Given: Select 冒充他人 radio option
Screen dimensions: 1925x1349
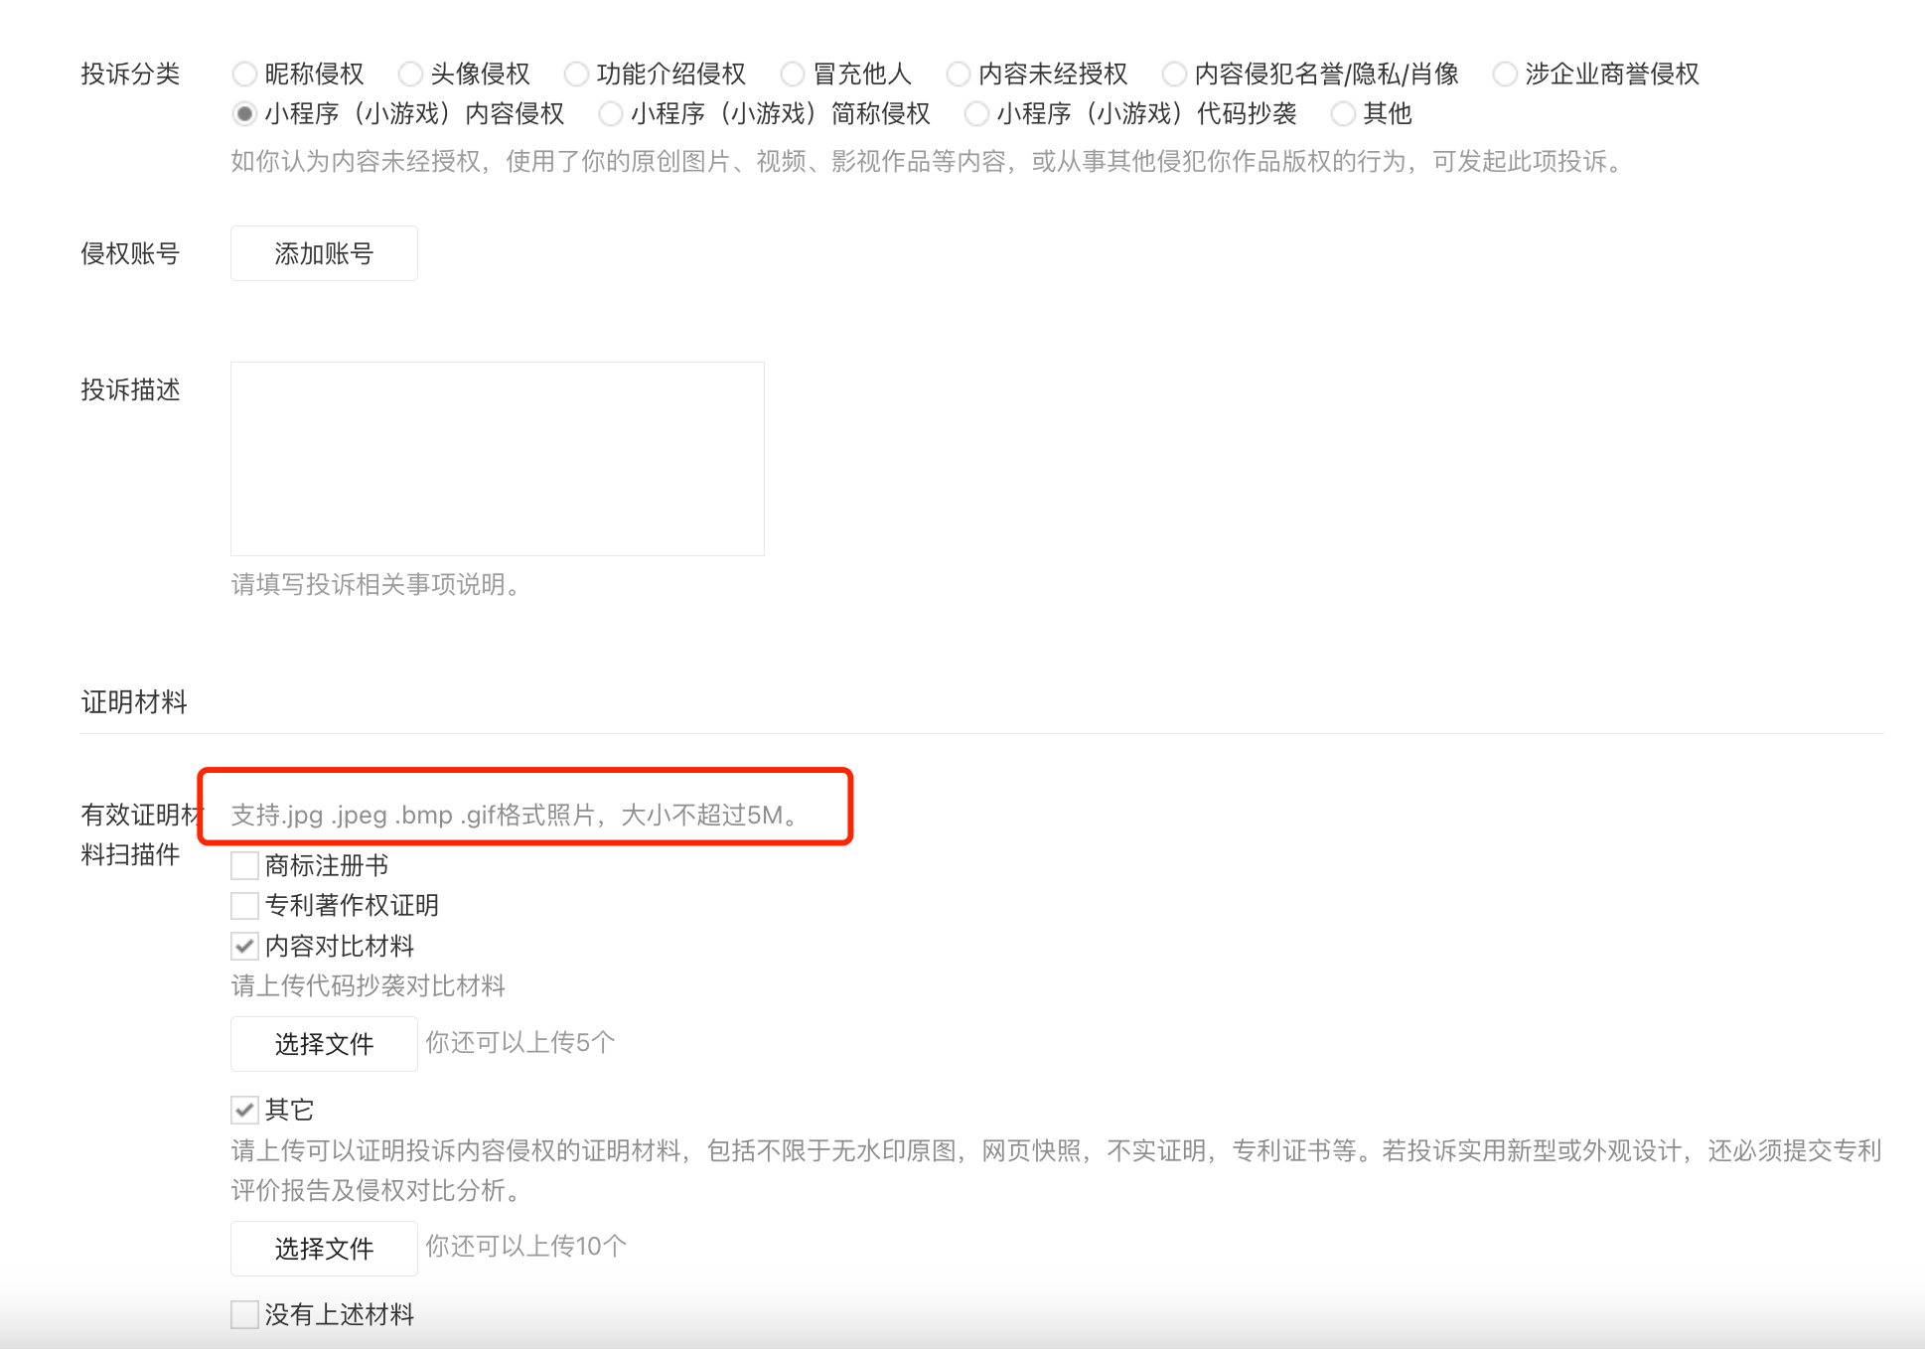Looking at the screenshot, I should (x=793, y=75).
